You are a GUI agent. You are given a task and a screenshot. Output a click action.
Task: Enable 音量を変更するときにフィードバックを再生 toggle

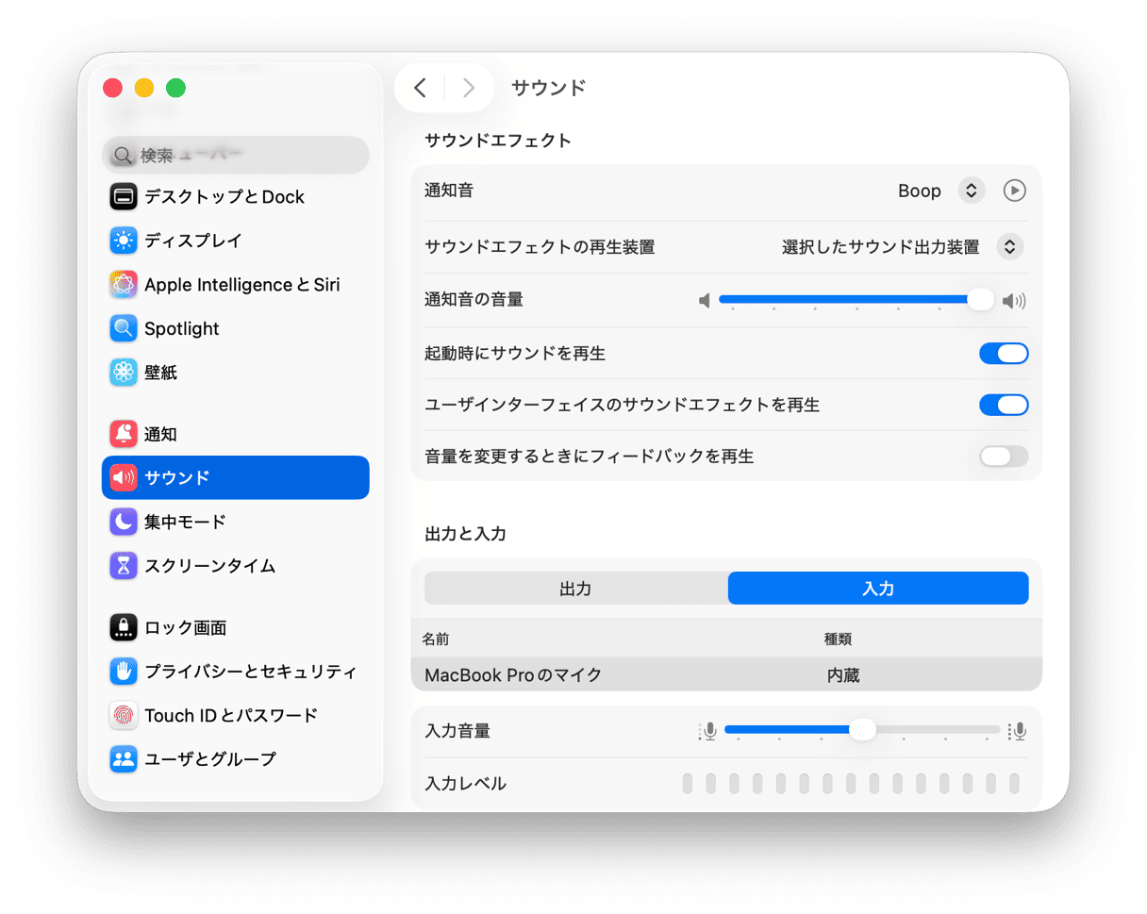point(1003,457)
